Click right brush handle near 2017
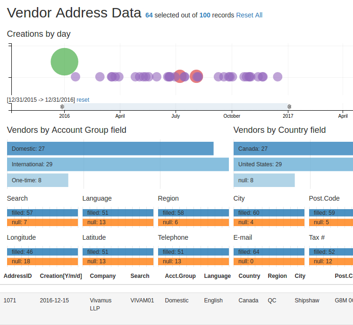Screen dimensions: 353x325 tap(289, 107)
